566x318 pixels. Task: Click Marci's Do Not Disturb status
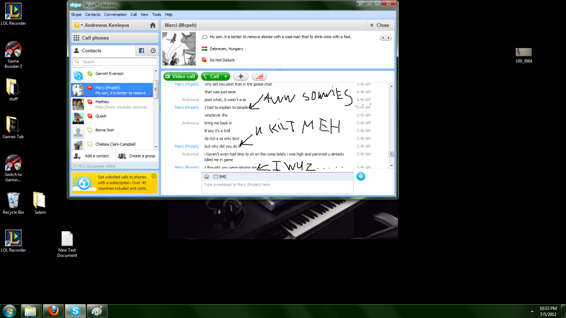click(222, 60)
